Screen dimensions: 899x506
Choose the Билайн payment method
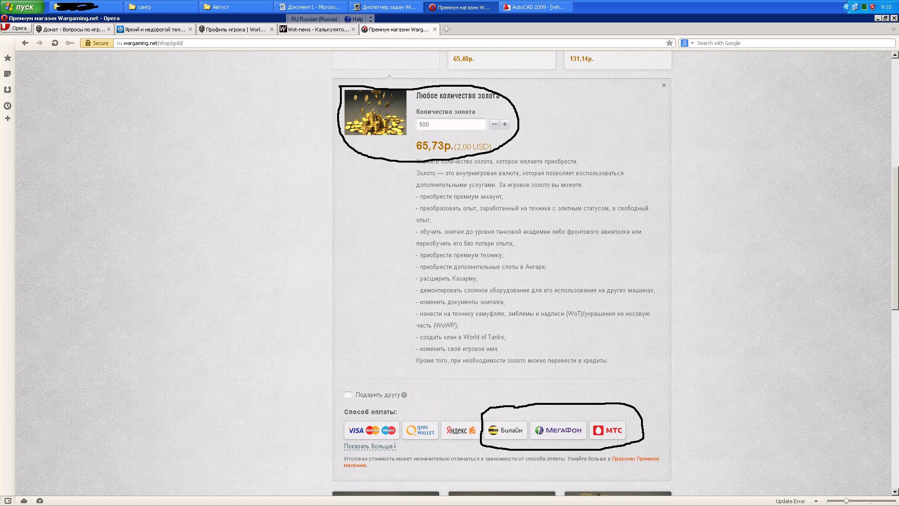[505, 430]
